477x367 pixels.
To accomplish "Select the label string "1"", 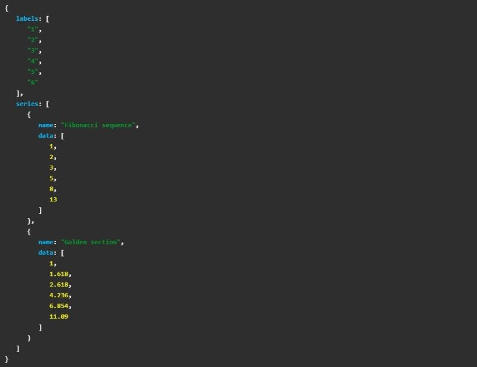I will click(x=33, y=29).
